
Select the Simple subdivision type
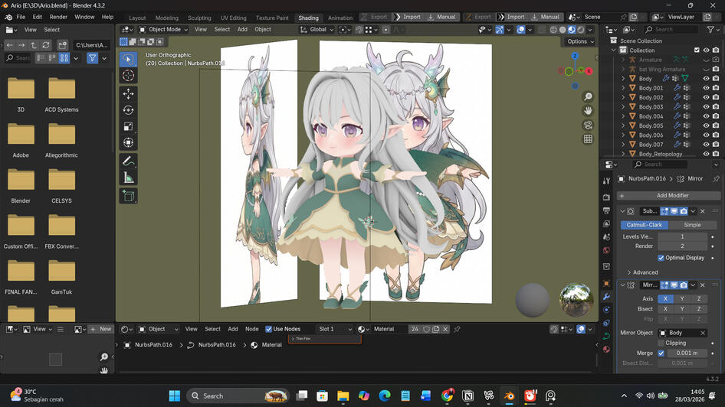[692, 225]
